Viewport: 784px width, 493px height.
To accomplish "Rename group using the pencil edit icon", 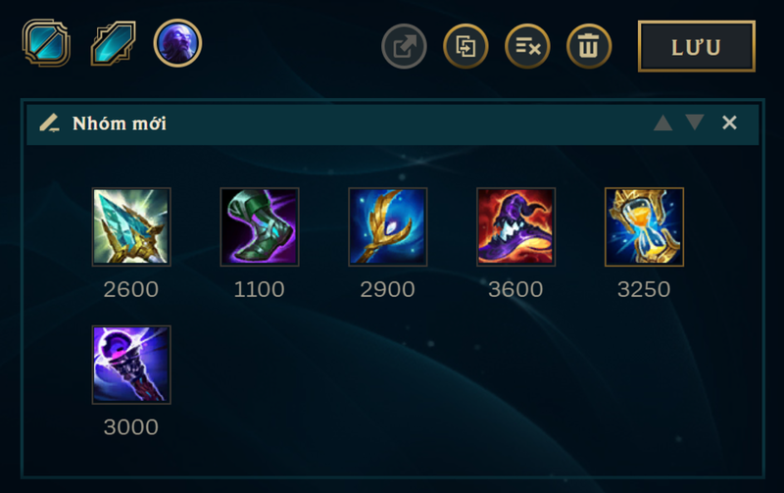I will 50,123.
